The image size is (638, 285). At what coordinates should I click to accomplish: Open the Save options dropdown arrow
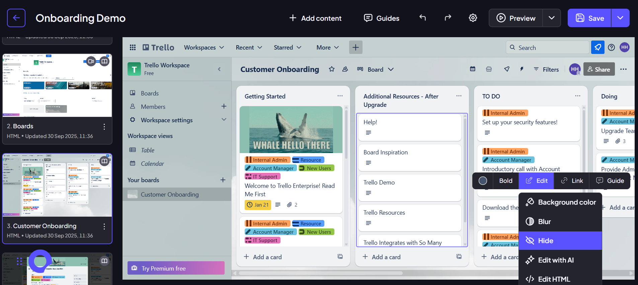click(x=620, y=18)
